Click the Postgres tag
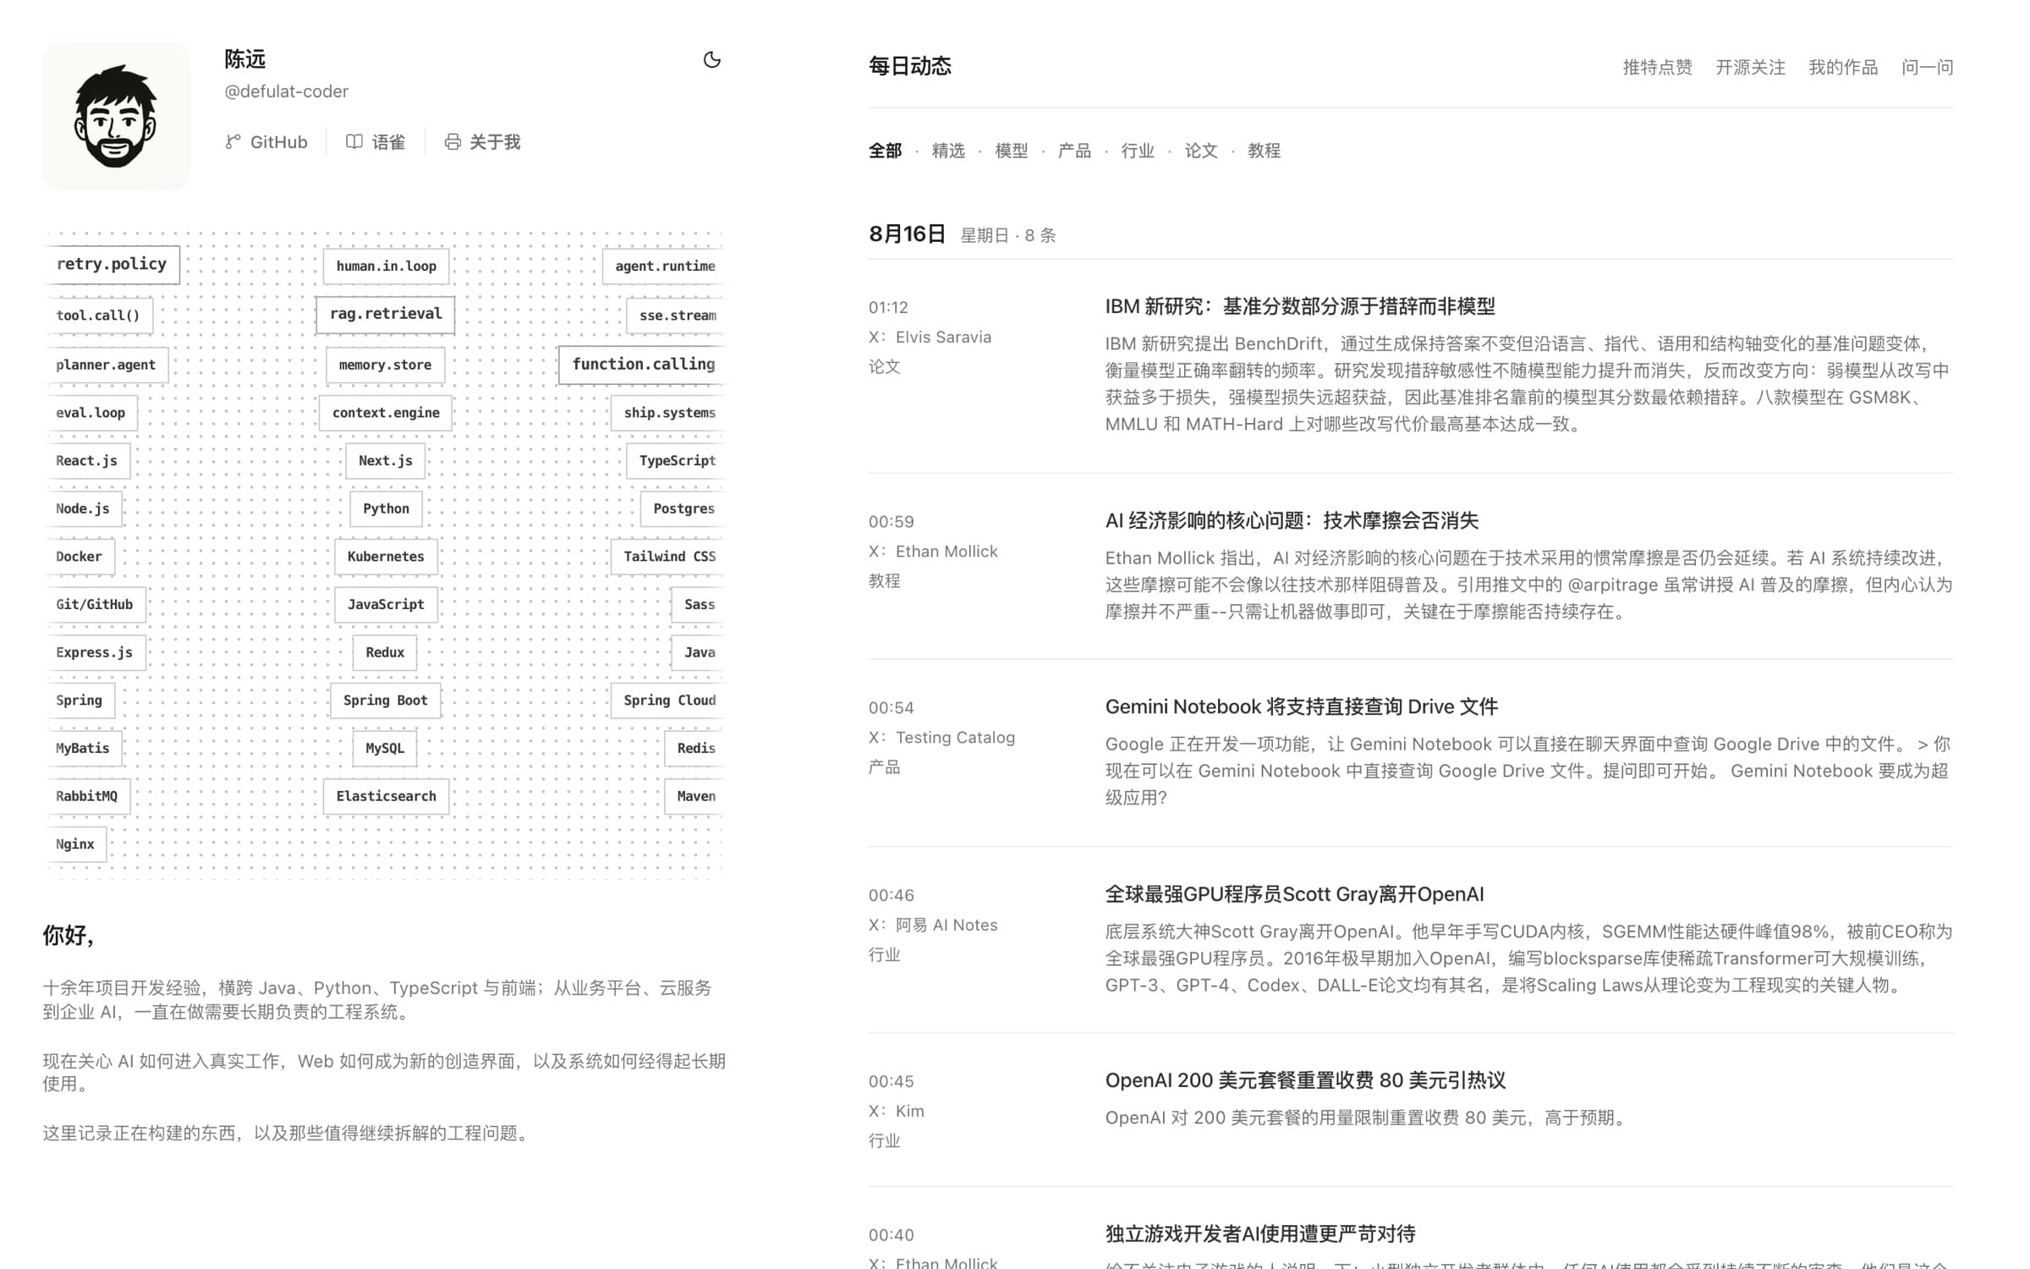The width and height of the screenshot is (2030, 1269). click(x=684, y=509)
